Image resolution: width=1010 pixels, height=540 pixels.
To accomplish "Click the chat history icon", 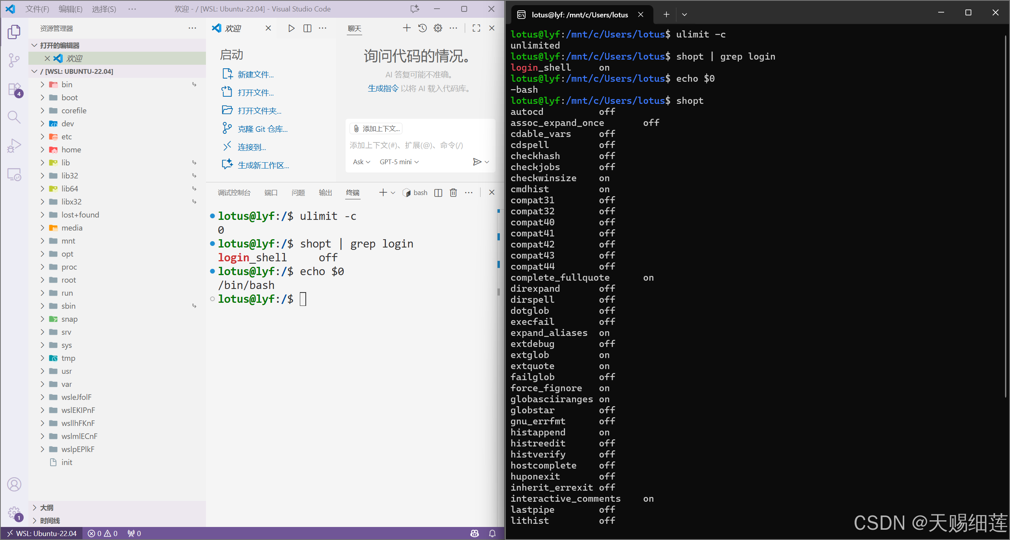I will pos(423,28).
